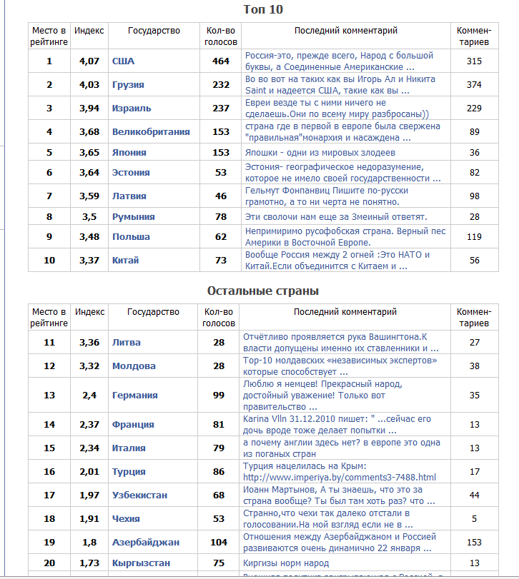Open comment 'Эти сволочи нам еще за Змеиный'
This screenshot has width=519, height=579.
(336, 217)
